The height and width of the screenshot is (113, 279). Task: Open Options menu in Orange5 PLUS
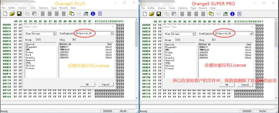tap(43, 8)
